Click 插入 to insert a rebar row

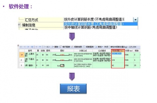pos(47,47)
